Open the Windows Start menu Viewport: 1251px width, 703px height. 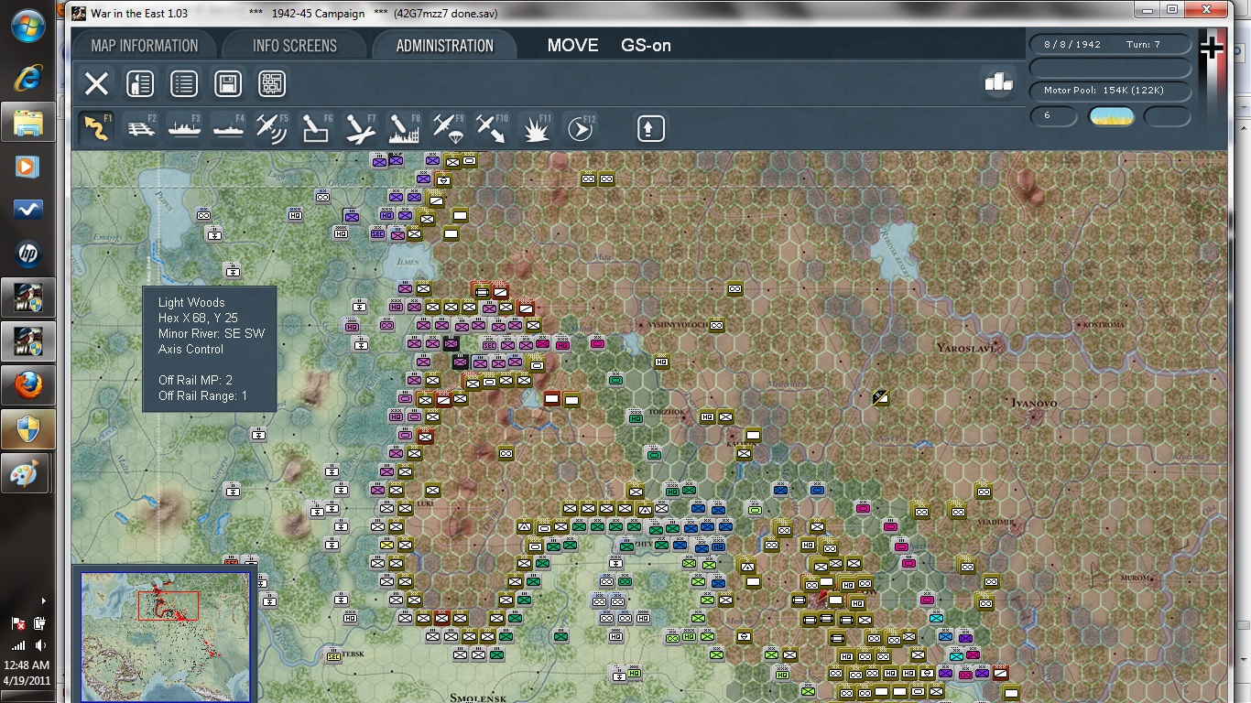(x=28, y=25)
